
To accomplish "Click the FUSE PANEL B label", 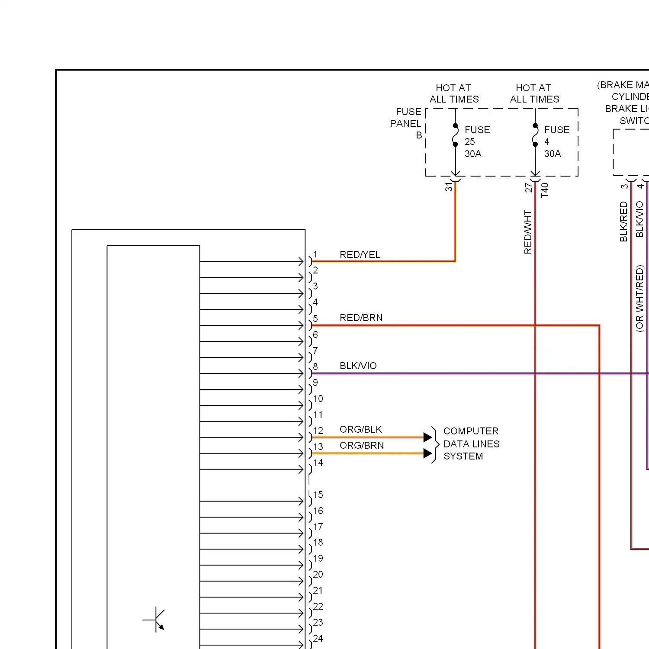I will 405,123.
